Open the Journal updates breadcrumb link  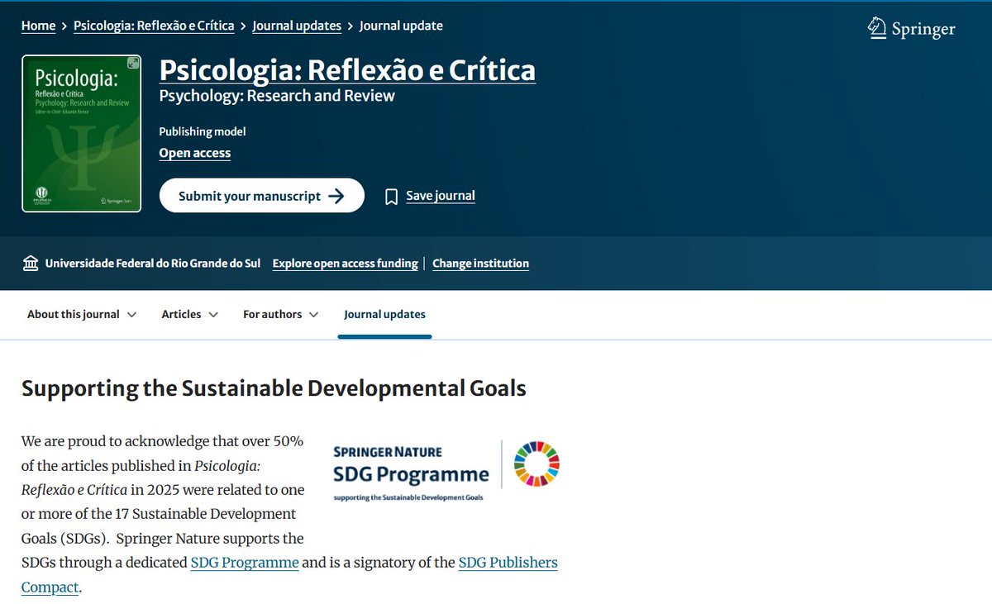click(x=297, y=26)
